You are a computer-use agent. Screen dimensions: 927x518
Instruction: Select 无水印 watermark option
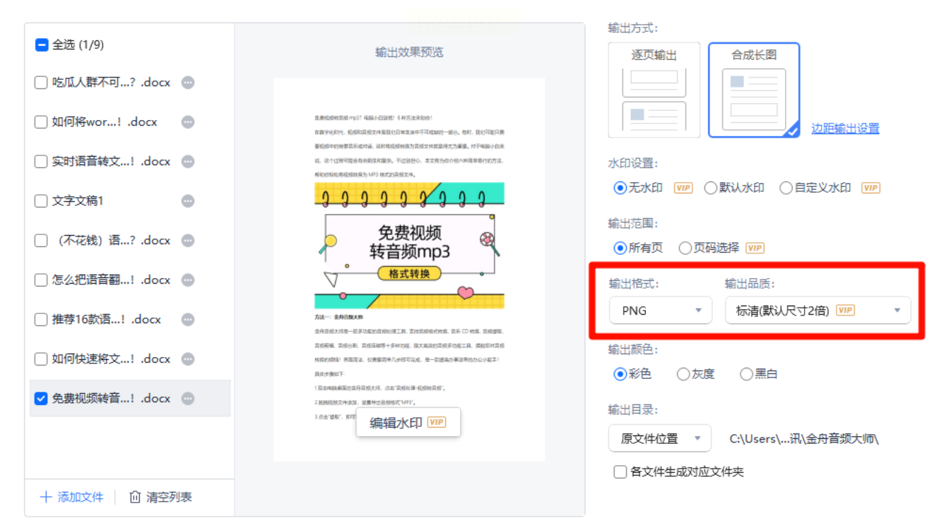pos(620,188)
